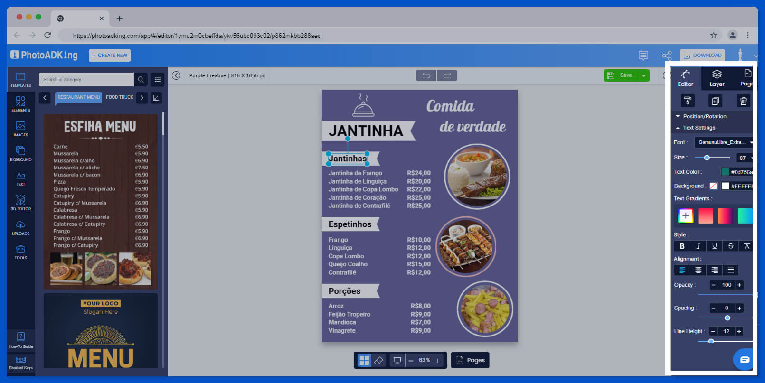
Task: Add custom gradient with plus swatch
Action: click(686, 215)
